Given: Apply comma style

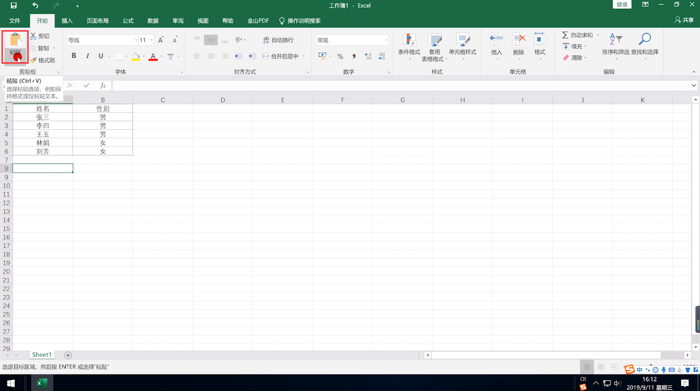Looking at the screenshot, I should (354, 56).
